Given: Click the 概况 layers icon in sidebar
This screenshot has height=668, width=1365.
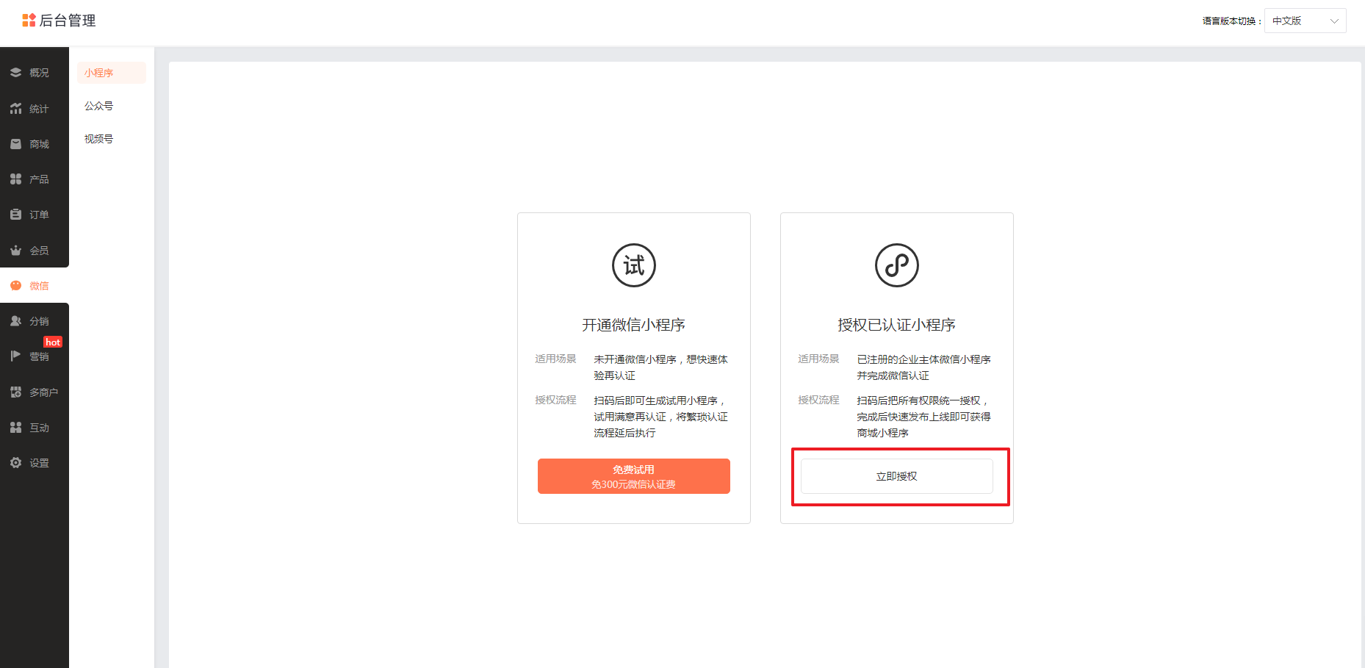Looking at the screenshot, I should tap(15, 73).
